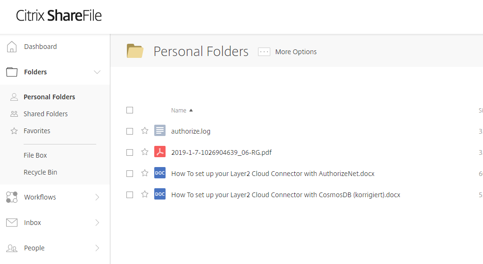This screenshot has width=483, height=264.
Task: Click the Inbox envelope icon
Action: [x=12, y=223]
